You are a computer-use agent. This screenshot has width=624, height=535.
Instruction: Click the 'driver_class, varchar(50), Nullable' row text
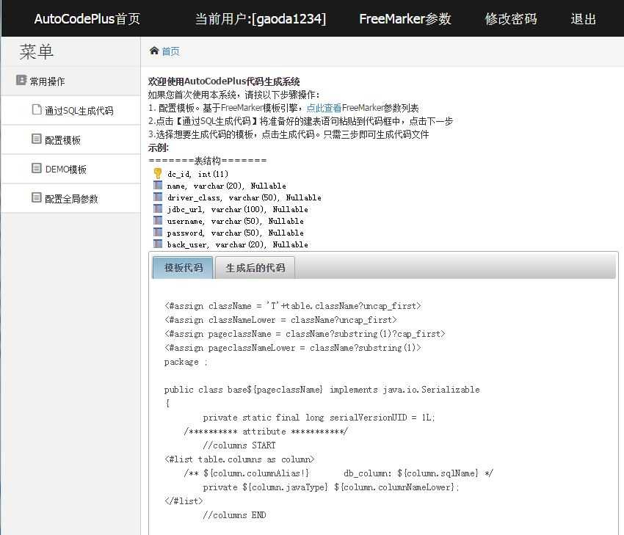pos(244,197)
